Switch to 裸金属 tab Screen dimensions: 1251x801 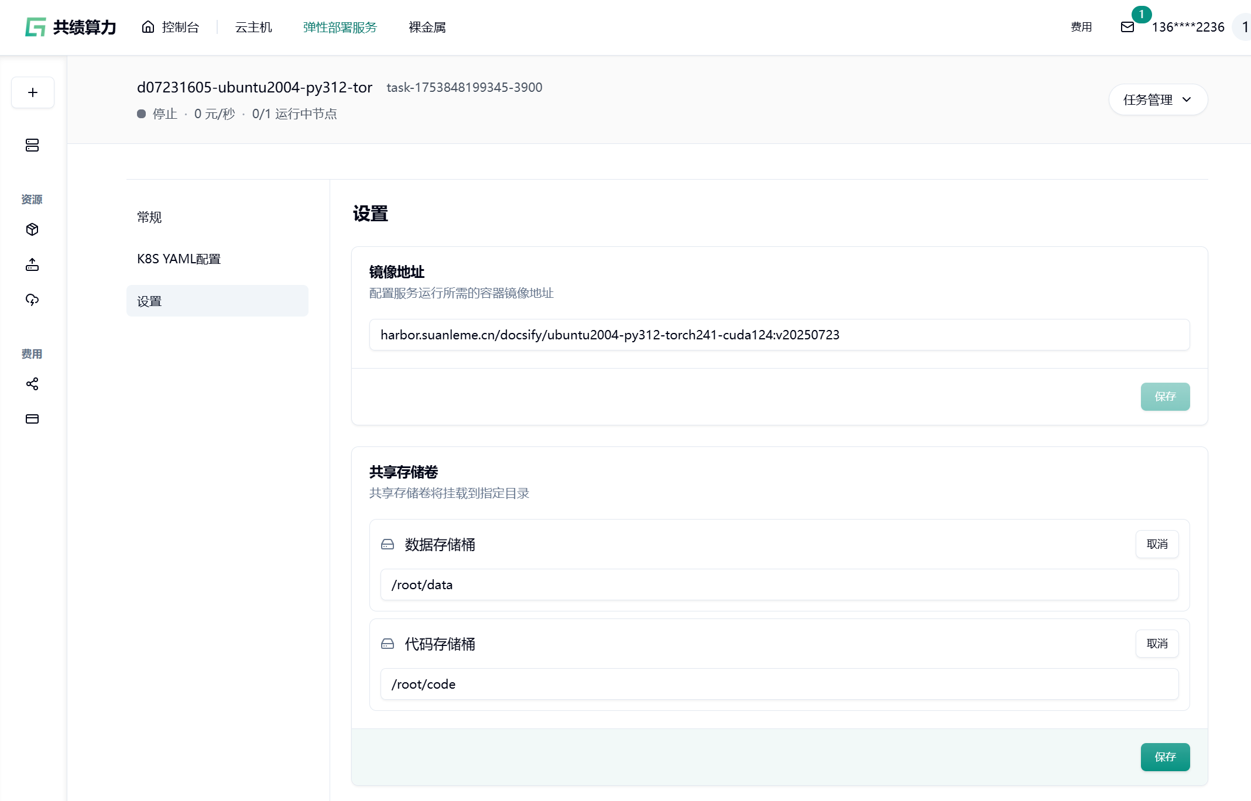pyautogui.click(x=427, y=27)
